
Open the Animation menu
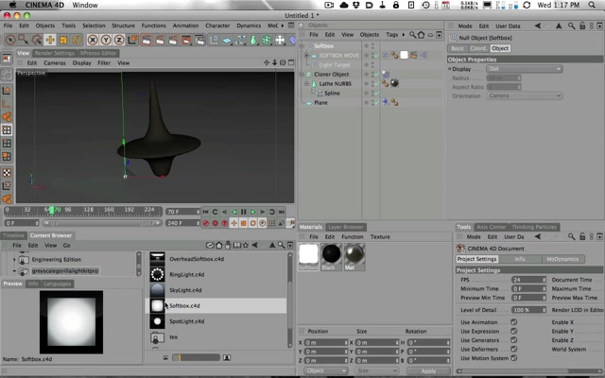pos(185,26)
